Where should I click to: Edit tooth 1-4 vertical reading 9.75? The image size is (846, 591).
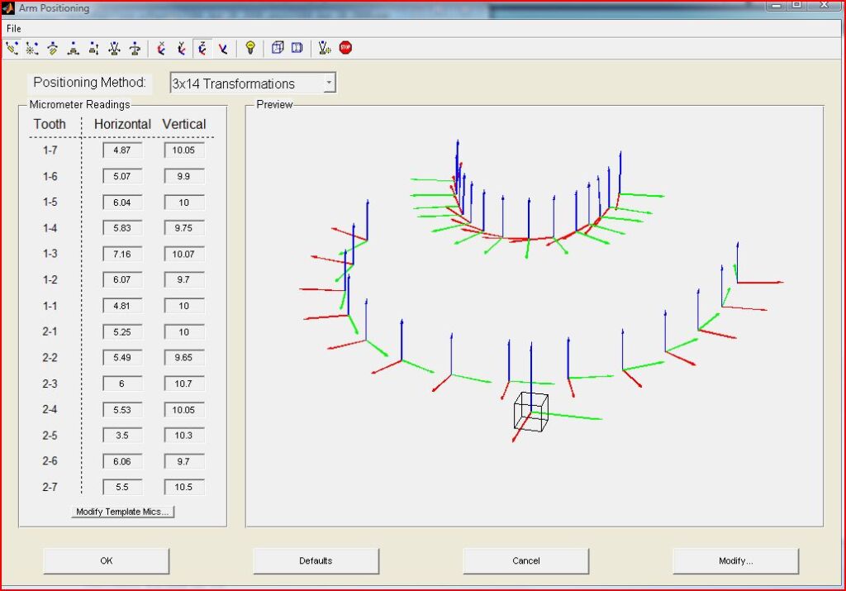pos(184,228)
